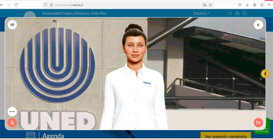Unmute the red microphone button
273x139 pixels.
click(12, 123)
